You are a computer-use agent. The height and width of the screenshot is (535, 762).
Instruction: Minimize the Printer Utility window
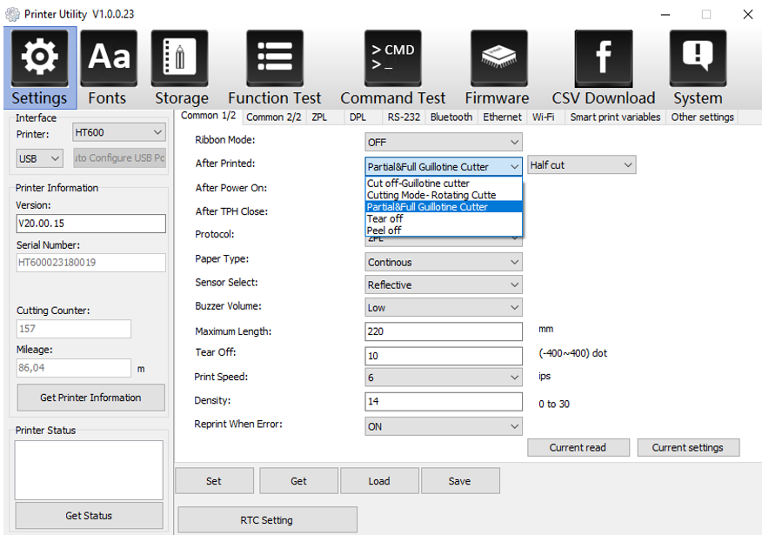click(x=665, y=15)
